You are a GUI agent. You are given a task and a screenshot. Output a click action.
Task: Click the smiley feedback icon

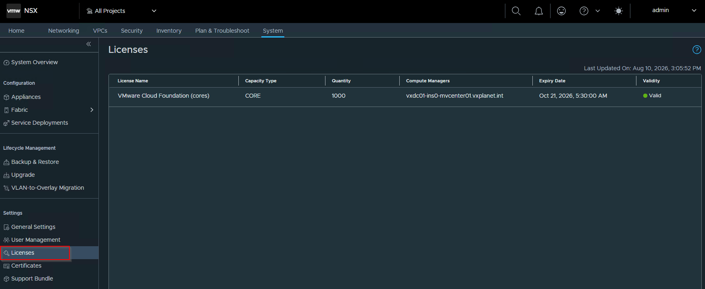point(561,11)
